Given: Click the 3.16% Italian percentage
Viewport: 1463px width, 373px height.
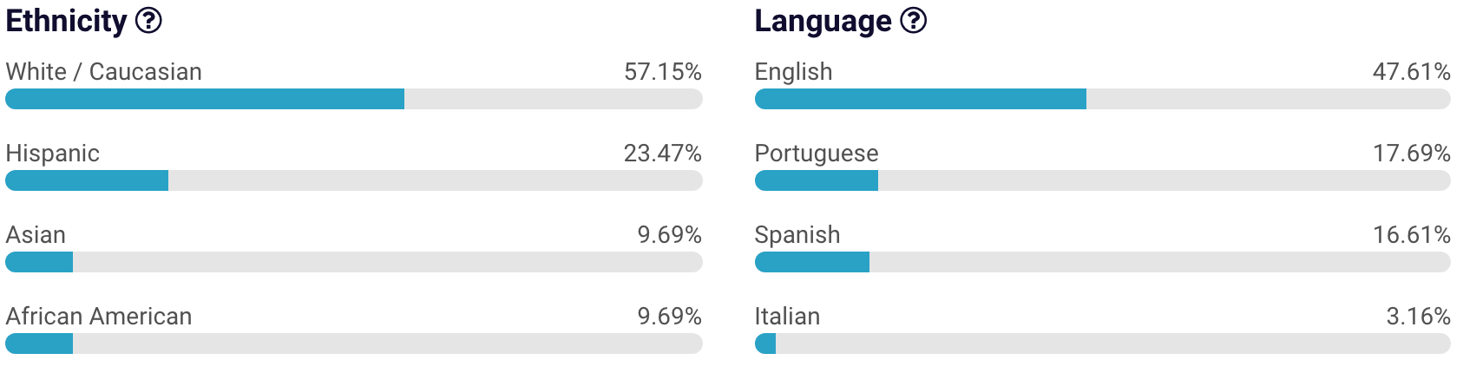Looking at the screenshot, I should (1418, 317).
